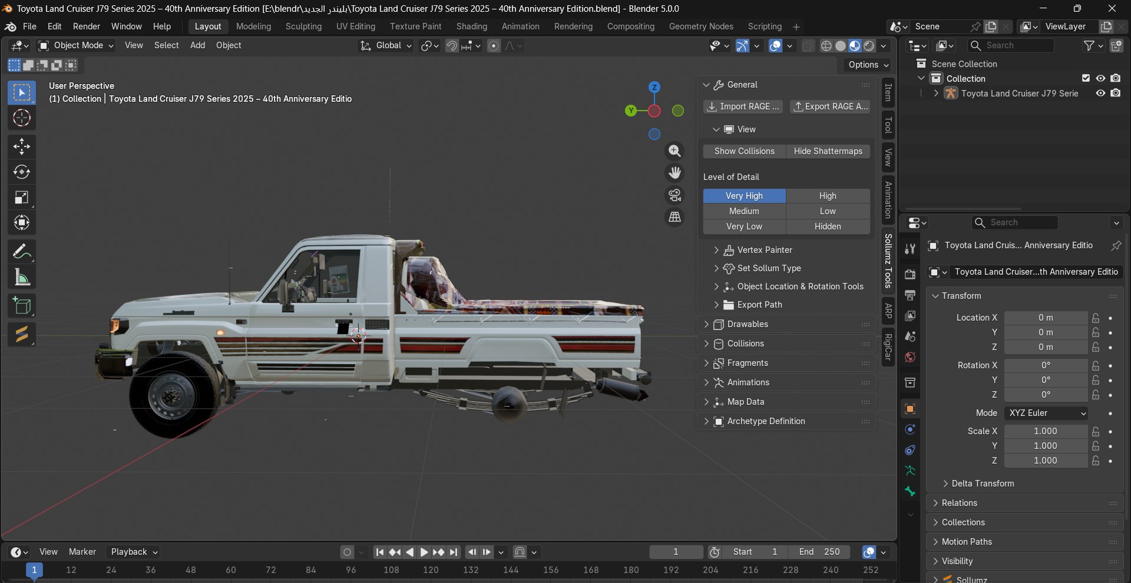This screenshot has height=583, width=1131.
Task: Open the Tool properties tab icon
Action: coord(910,249)
